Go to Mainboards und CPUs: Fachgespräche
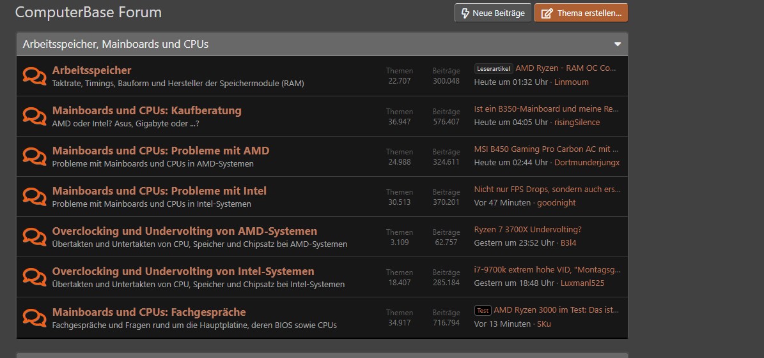Screen dimensions: 764x358 148,312
